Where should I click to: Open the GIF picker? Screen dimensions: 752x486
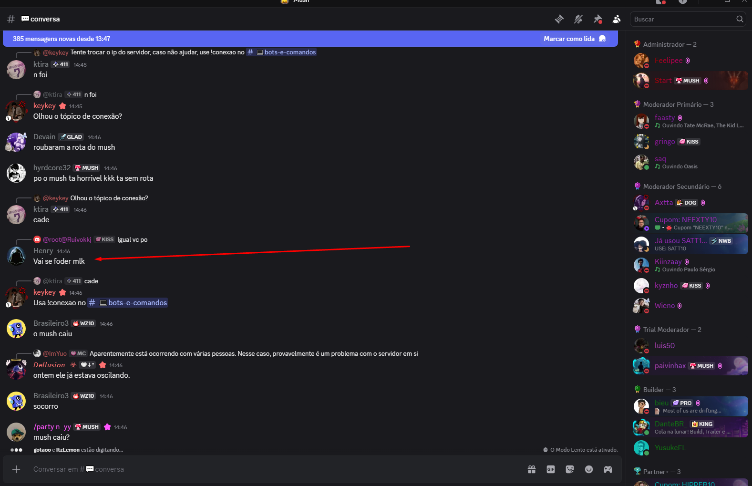[x=551, y=469]
